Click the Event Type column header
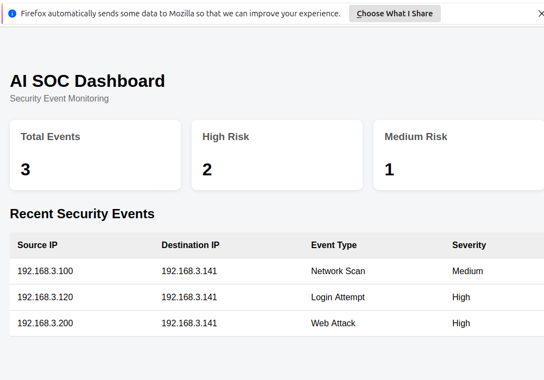This screenshot has width=544, height=380. (334, 245)
